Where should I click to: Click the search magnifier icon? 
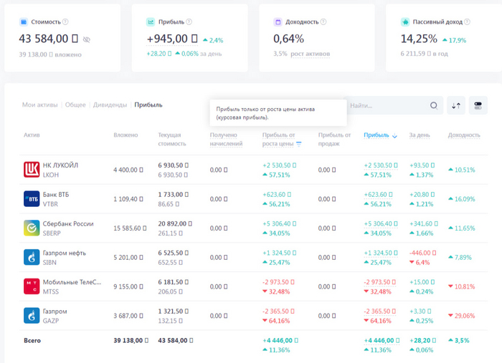[x=433, y=105]
